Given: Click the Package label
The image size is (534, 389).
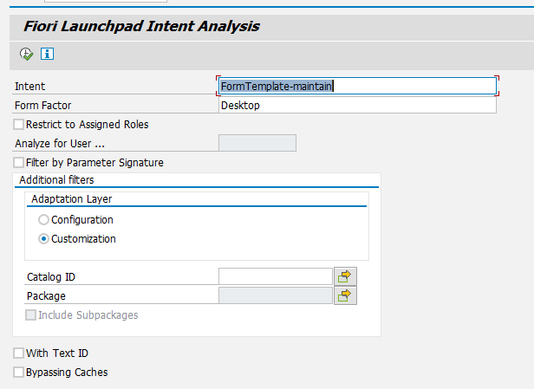Looking at the screenshot, I should (x=46, y=296).
